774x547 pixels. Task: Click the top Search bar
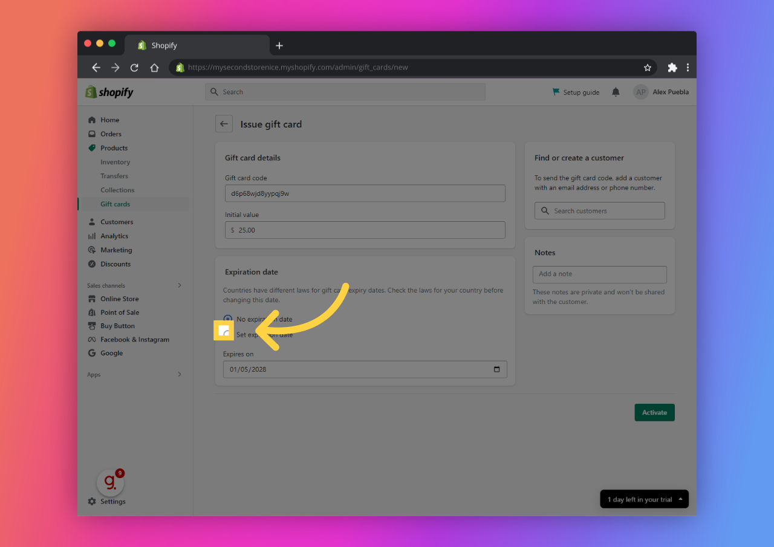(345, 92)
